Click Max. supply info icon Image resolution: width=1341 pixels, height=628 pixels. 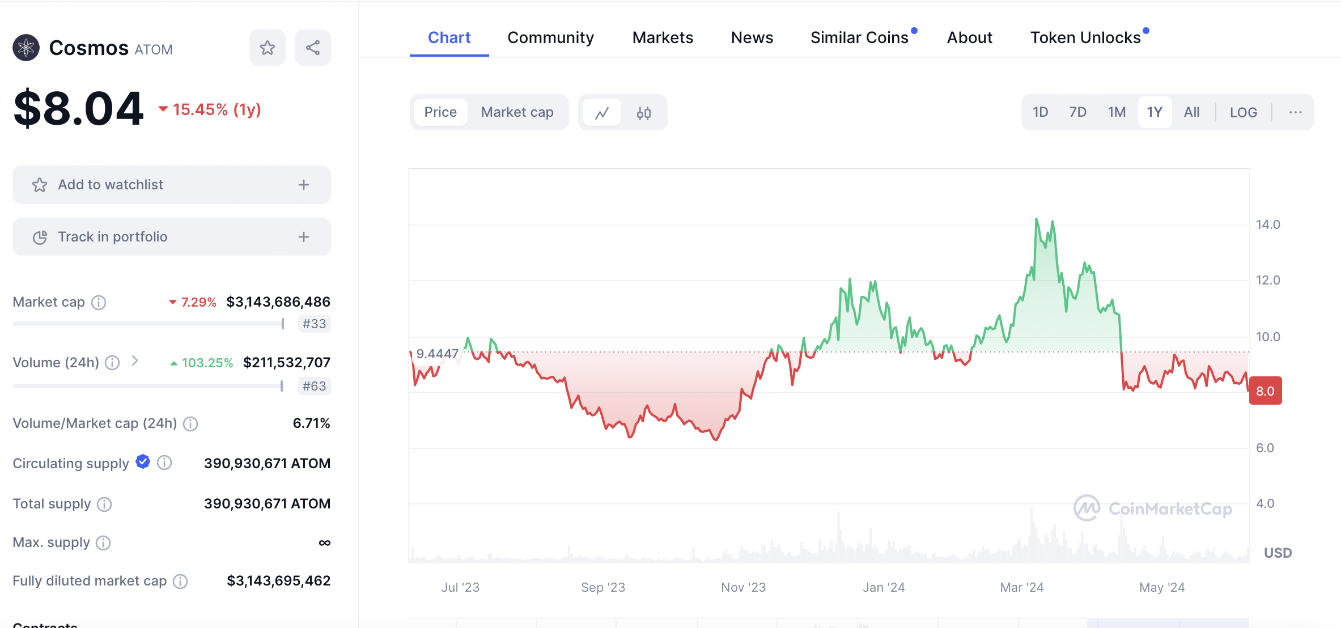[103, 543]
